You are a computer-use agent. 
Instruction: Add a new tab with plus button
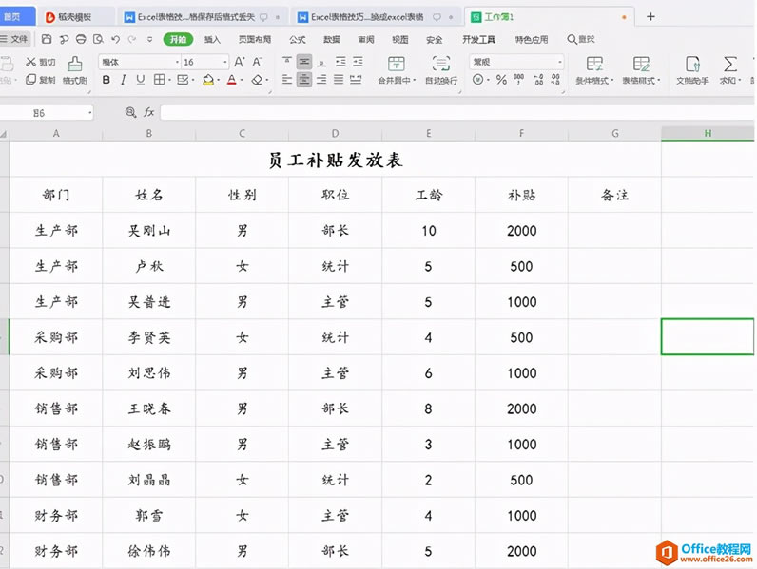click(x=650, y=17)
